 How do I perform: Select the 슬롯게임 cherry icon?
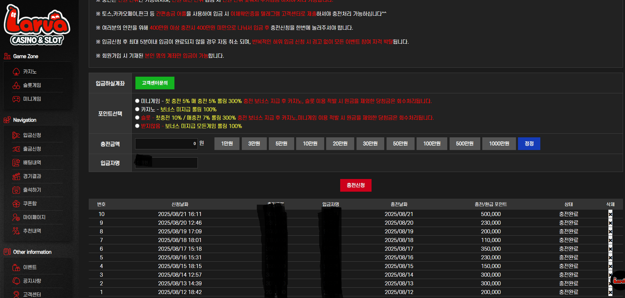[16, 85]
